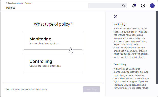
Task: Open the notifications bell icon
Action: (x=134, y=6)
